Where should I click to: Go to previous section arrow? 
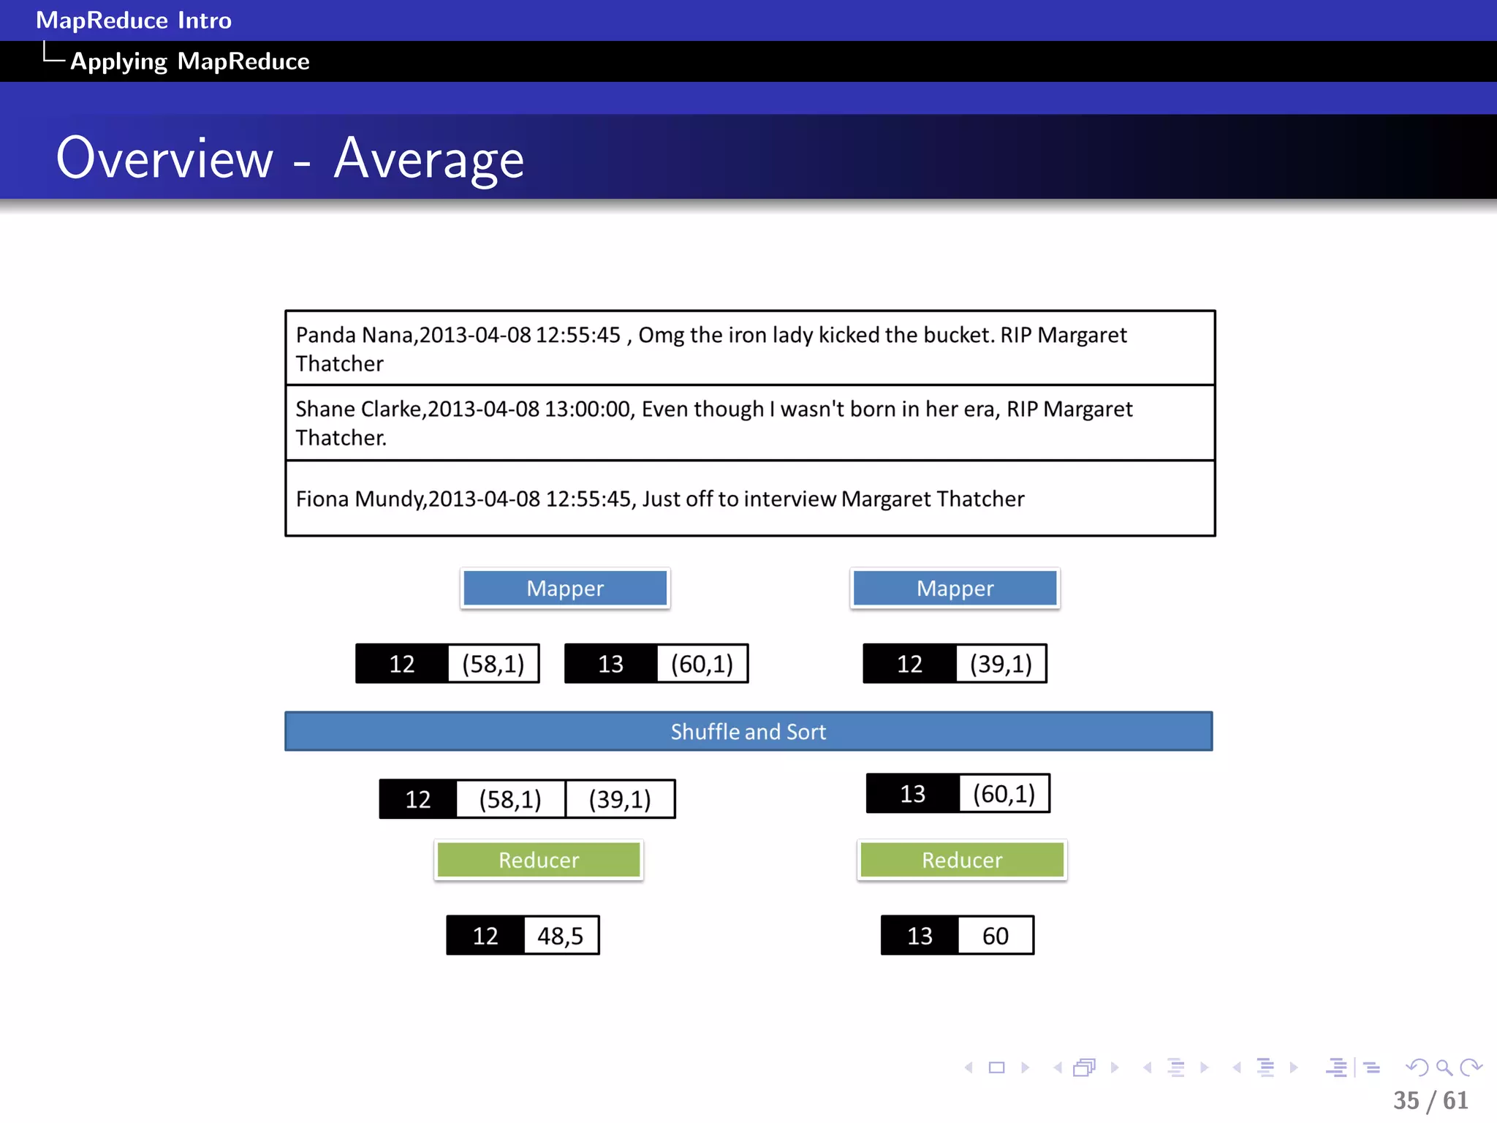pos(1237,1067)
